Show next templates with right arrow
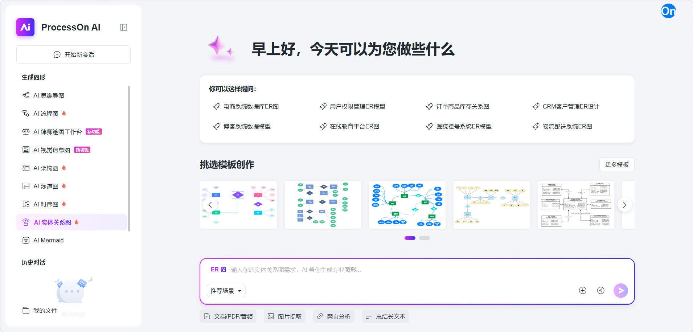 click(x=624, y=205)
